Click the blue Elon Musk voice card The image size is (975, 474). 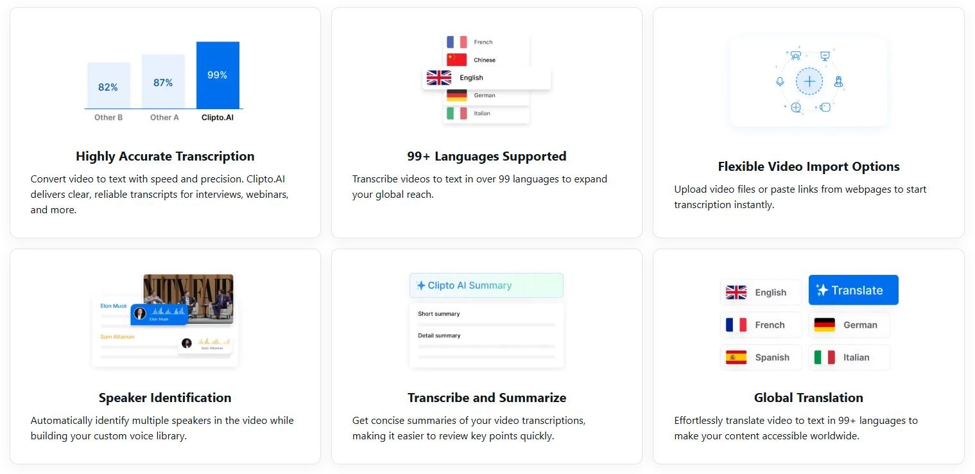[159, 314]
